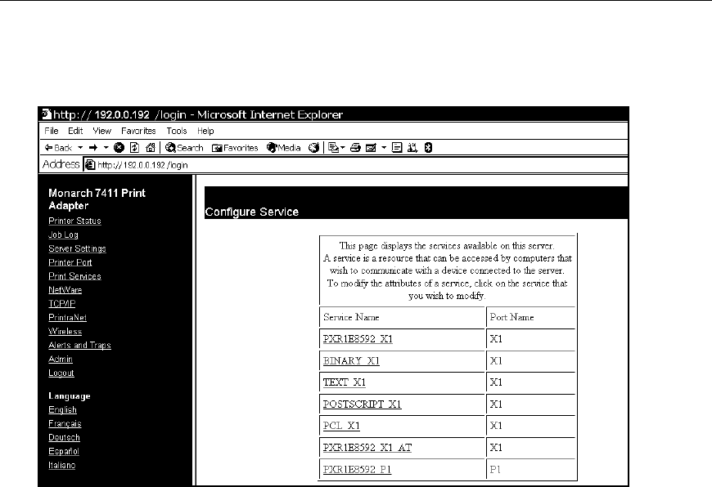Open the Favorites toolbar button
The width and height of the screenshot is (712, 487).
(x=235, y=148)
